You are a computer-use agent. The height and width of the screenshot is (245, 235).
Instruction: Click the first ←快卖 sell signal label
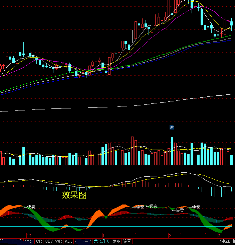[x=30, y=207]
